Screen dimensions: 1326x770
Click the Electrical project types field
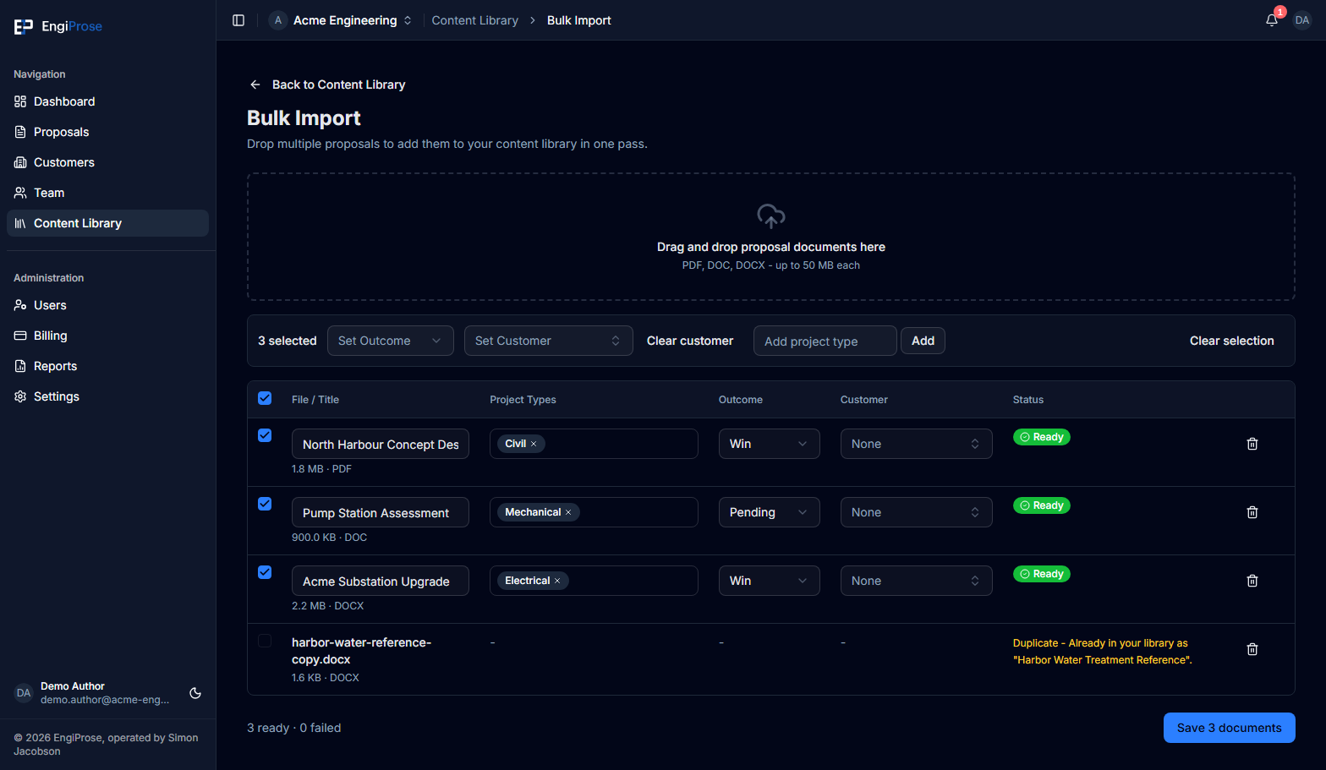594,581
